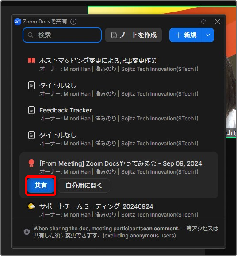Image resolution: width=237 pixels, height=256 pixels.
Task: Expand the 新規 dropdown arrow
Action: 208,35
